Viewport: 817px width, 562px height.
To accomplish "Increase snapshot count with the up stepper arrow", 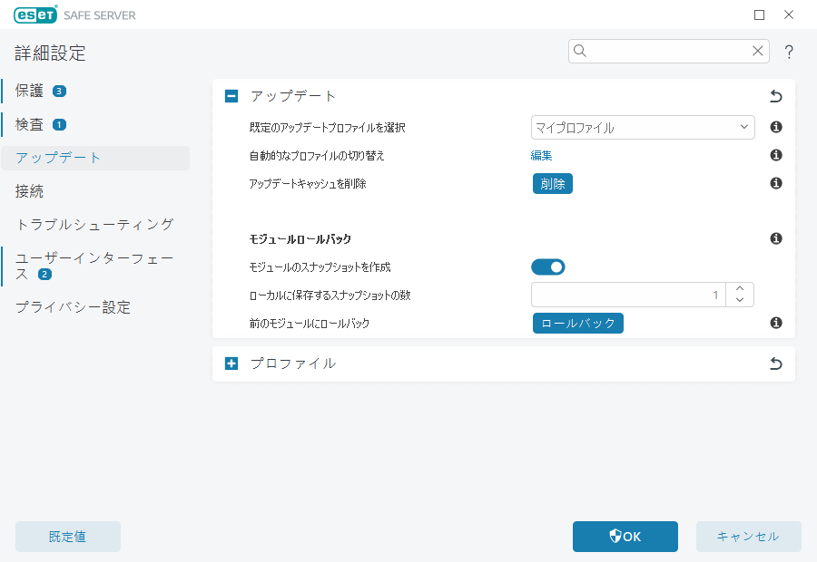I will point(739,288).
